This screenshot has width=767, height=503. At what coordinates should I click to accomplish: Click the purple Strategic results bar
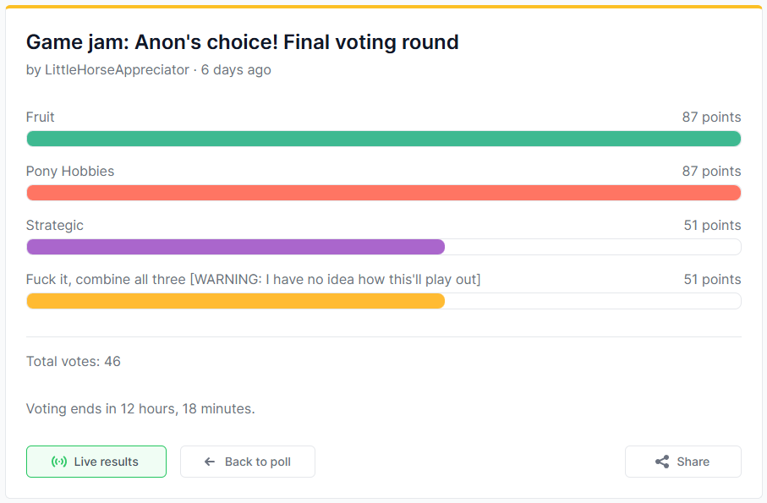[235, 247]
